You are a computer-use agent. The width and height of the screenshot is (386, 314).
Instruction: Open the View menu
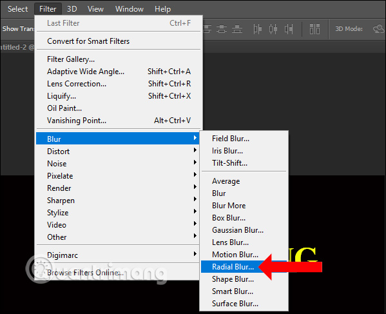click(95, 9)
